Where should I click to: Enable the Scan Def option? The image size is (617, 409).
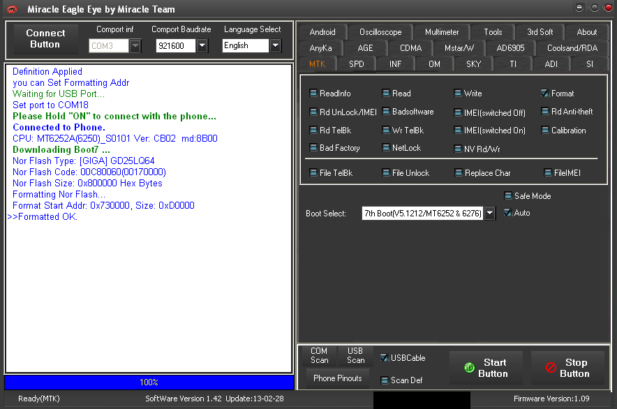tap(385, 380)
